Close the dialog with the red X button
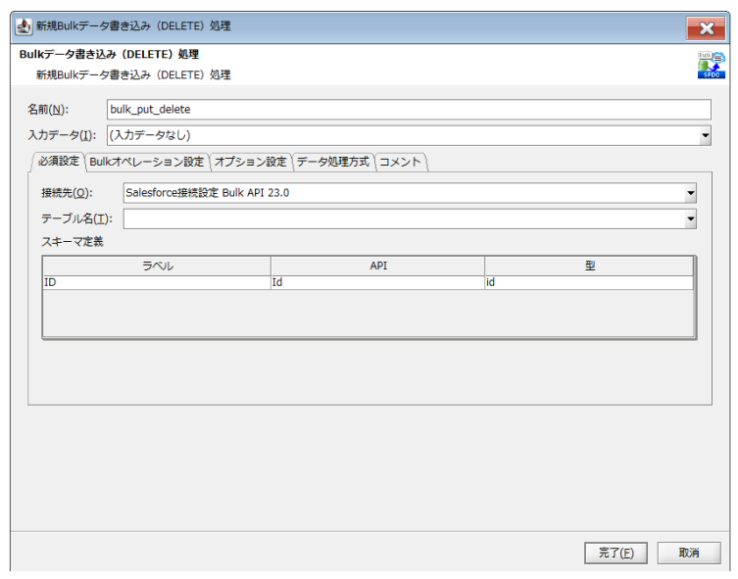738x579 pixels. point(706,26)
